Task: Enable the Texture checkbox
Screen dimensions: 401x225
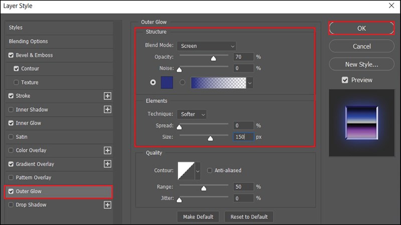Action: 17,82
